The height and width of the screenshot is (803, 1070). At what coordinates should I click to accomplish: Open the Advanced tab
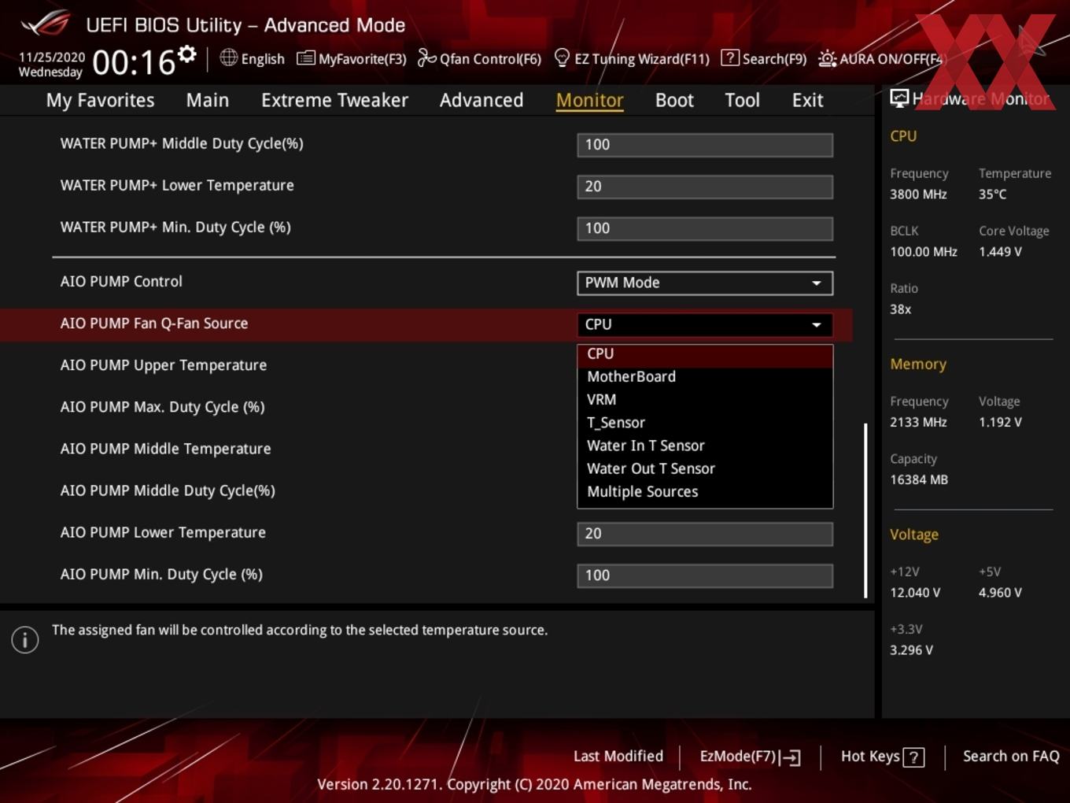(x=481, y=100)
